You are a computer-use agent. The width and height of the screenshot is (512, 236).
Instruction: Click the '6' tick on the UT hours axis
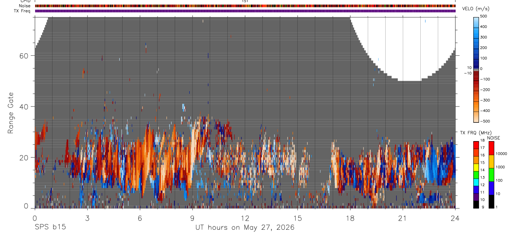point(140,218)
